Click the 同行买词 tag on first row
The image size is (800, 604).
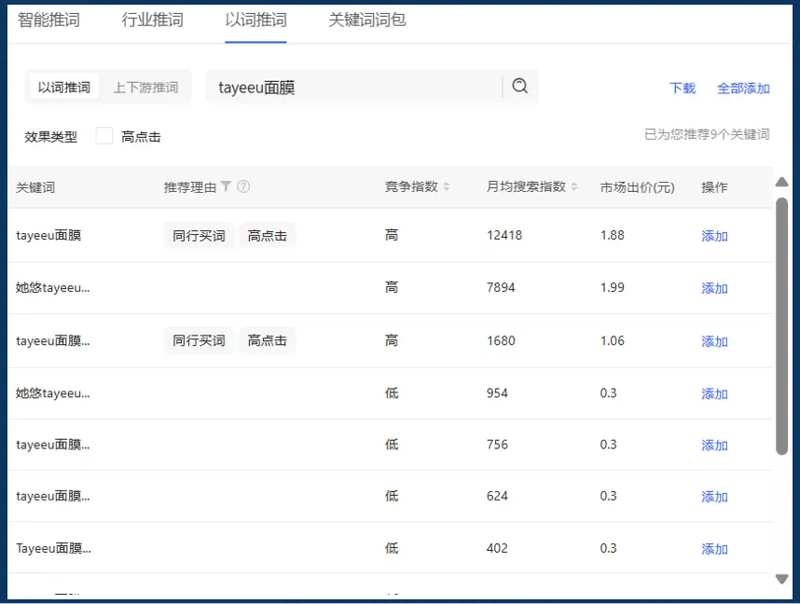[198, 235]
